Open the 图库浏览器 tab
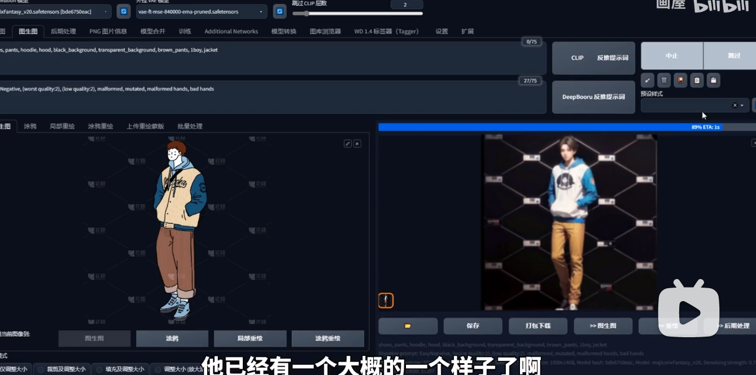Viewport: 756px width, 375px height. (x=325, y=32)
